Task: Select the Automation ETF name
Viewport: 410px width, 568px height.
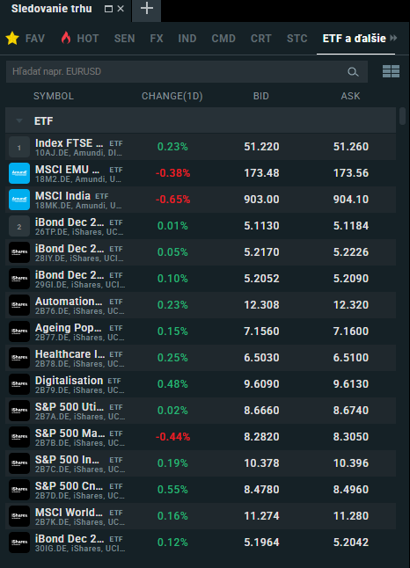Action: 69,302
